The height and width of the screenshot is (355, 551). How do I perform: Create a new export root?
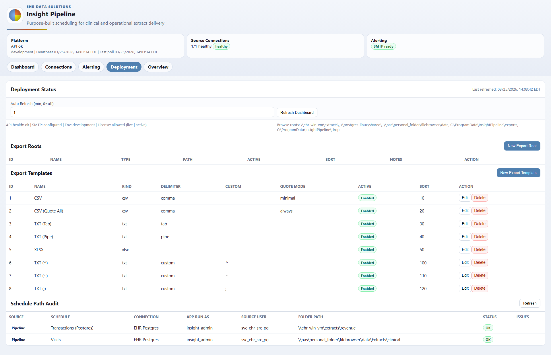[522, 146]
